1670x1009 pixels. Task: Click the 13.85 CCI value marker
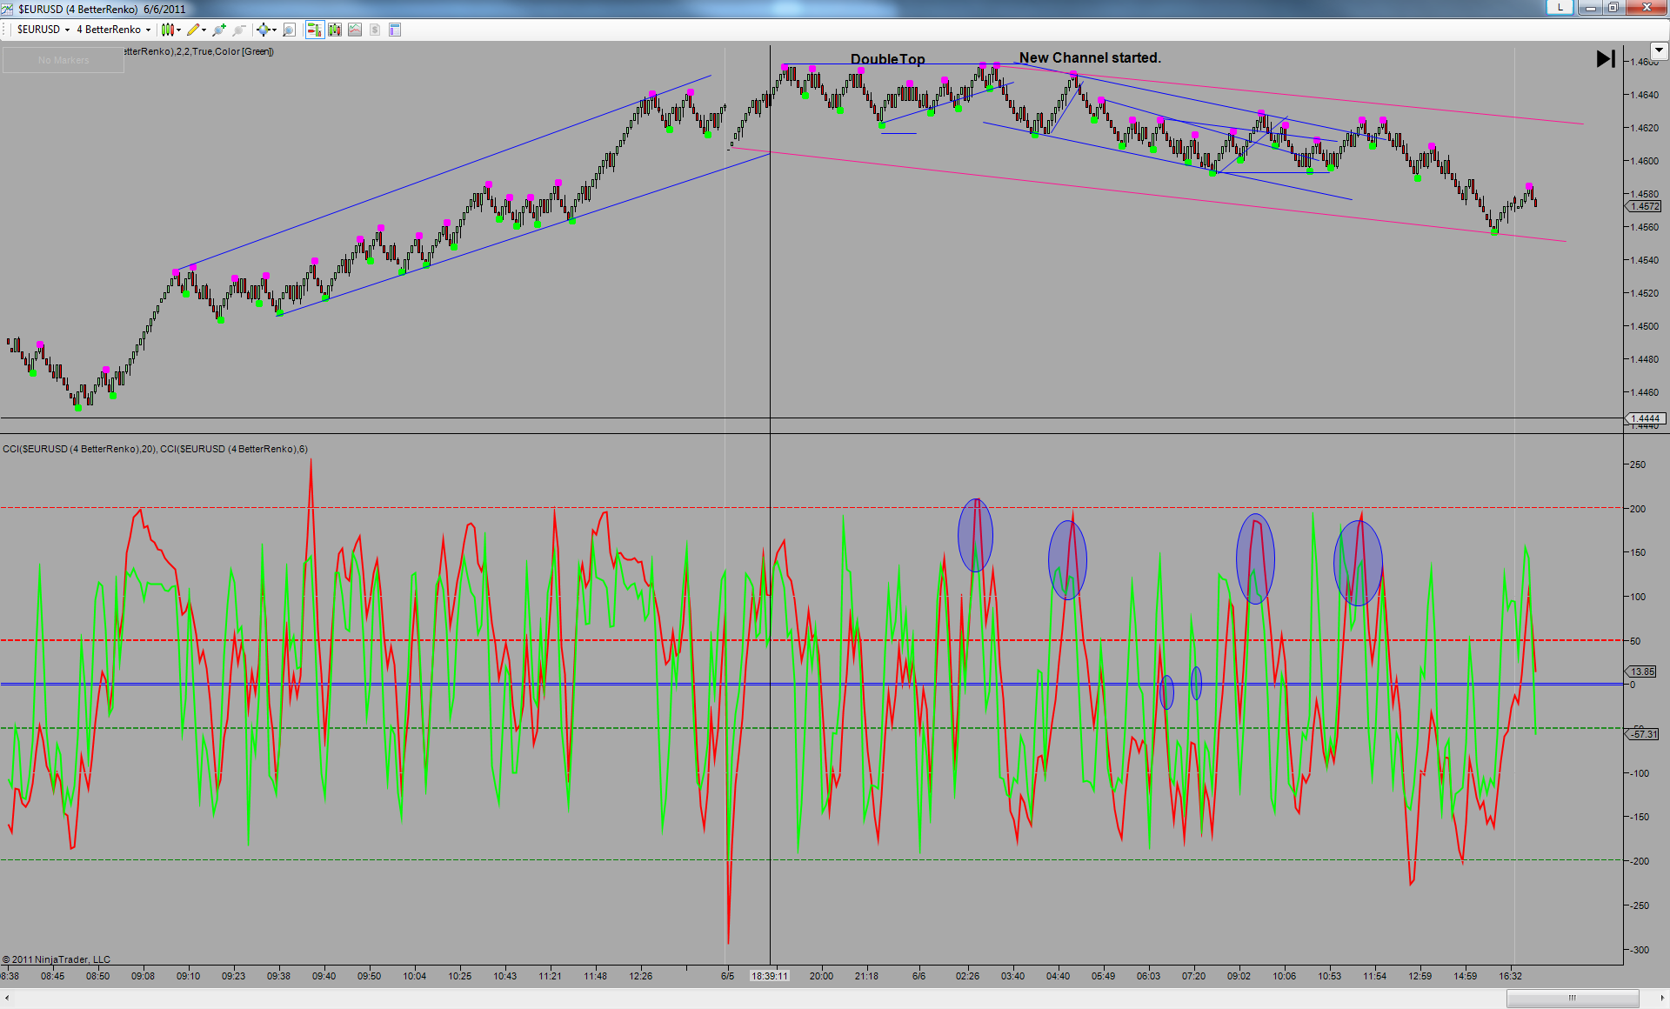click(x=1642, y=672)
